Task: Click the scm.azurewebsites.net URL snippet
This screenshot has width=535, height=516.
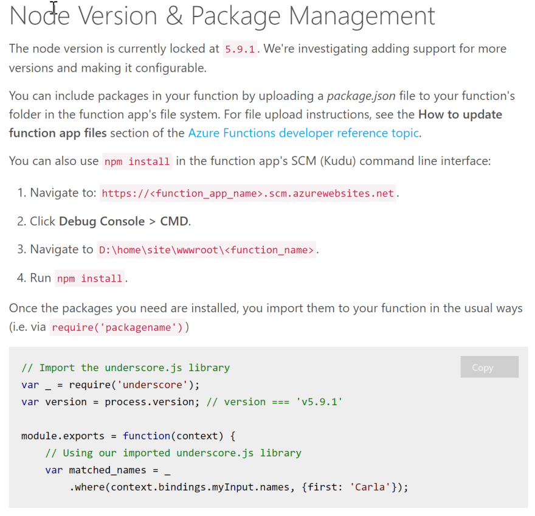Action: [x=247, y=193]
